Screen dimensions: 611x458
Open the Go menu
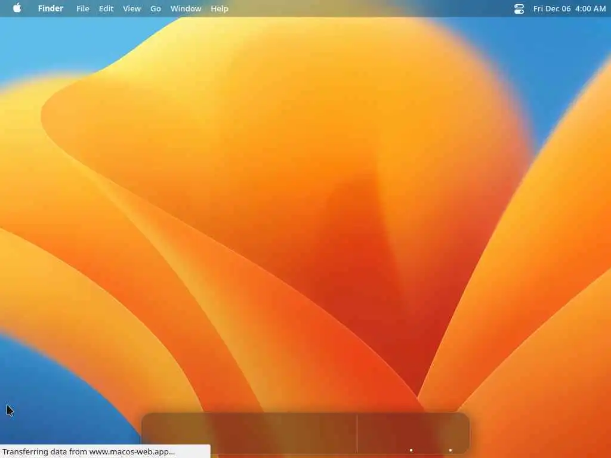[156, 8]
